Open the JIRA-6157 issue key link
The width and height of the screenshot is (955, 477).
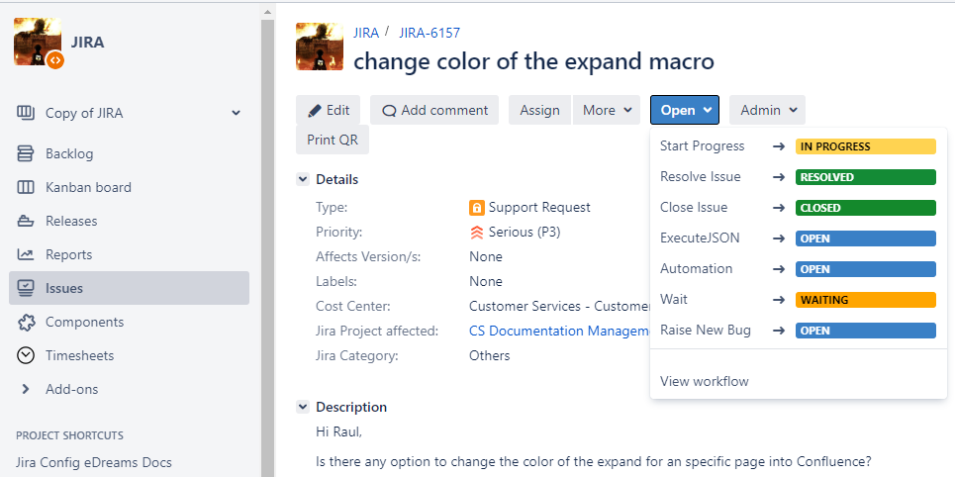coord(430,33)
